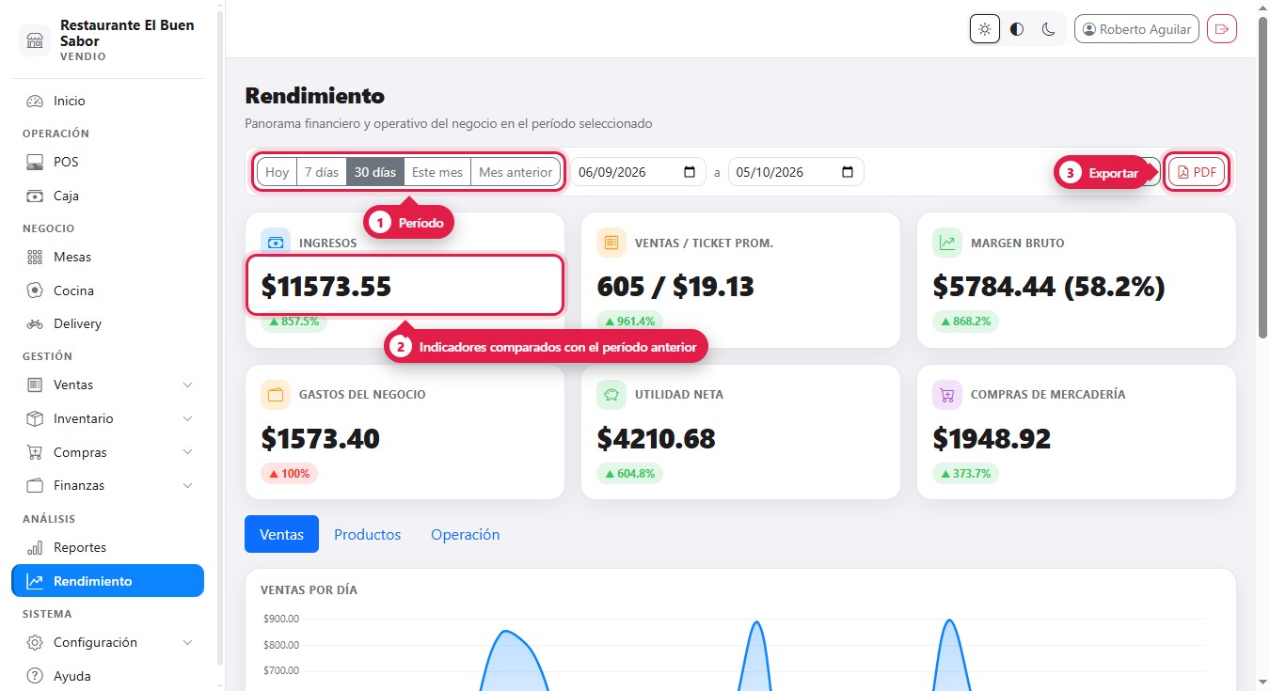The image size is (1270, 691).
Task: Click the Ingresos card icon
Action: [x=276, y=243]
